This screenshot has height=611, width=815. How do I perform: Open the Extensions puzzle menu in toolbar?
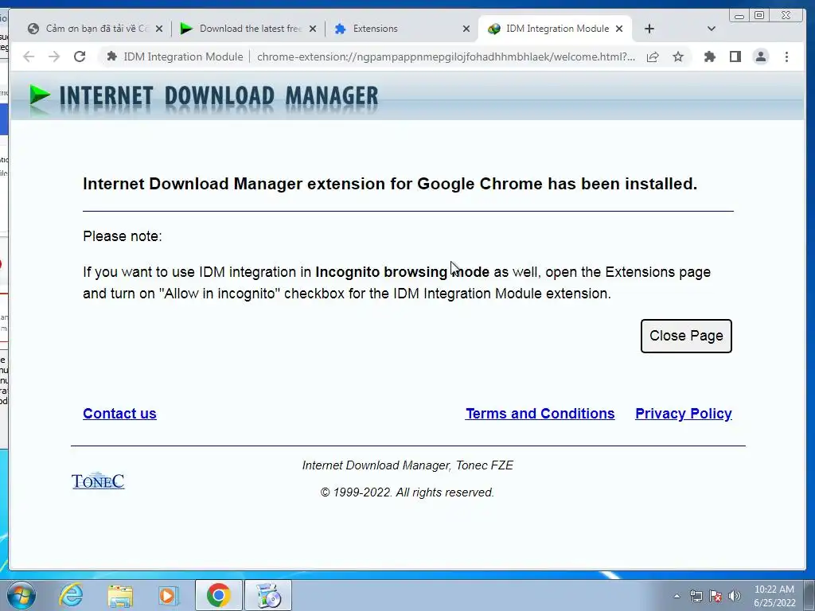coord(709,56)
